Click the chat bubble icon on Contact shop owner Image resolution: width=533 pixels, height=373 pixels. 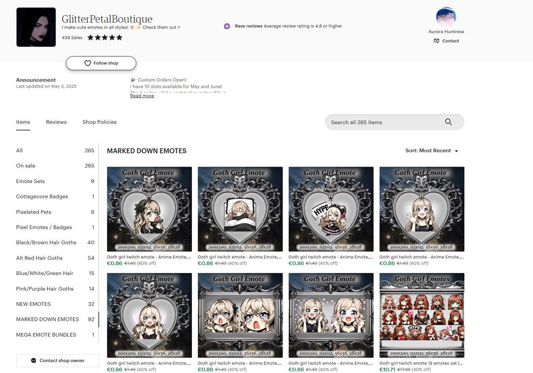pyautogui.click(x=33, y=360)
